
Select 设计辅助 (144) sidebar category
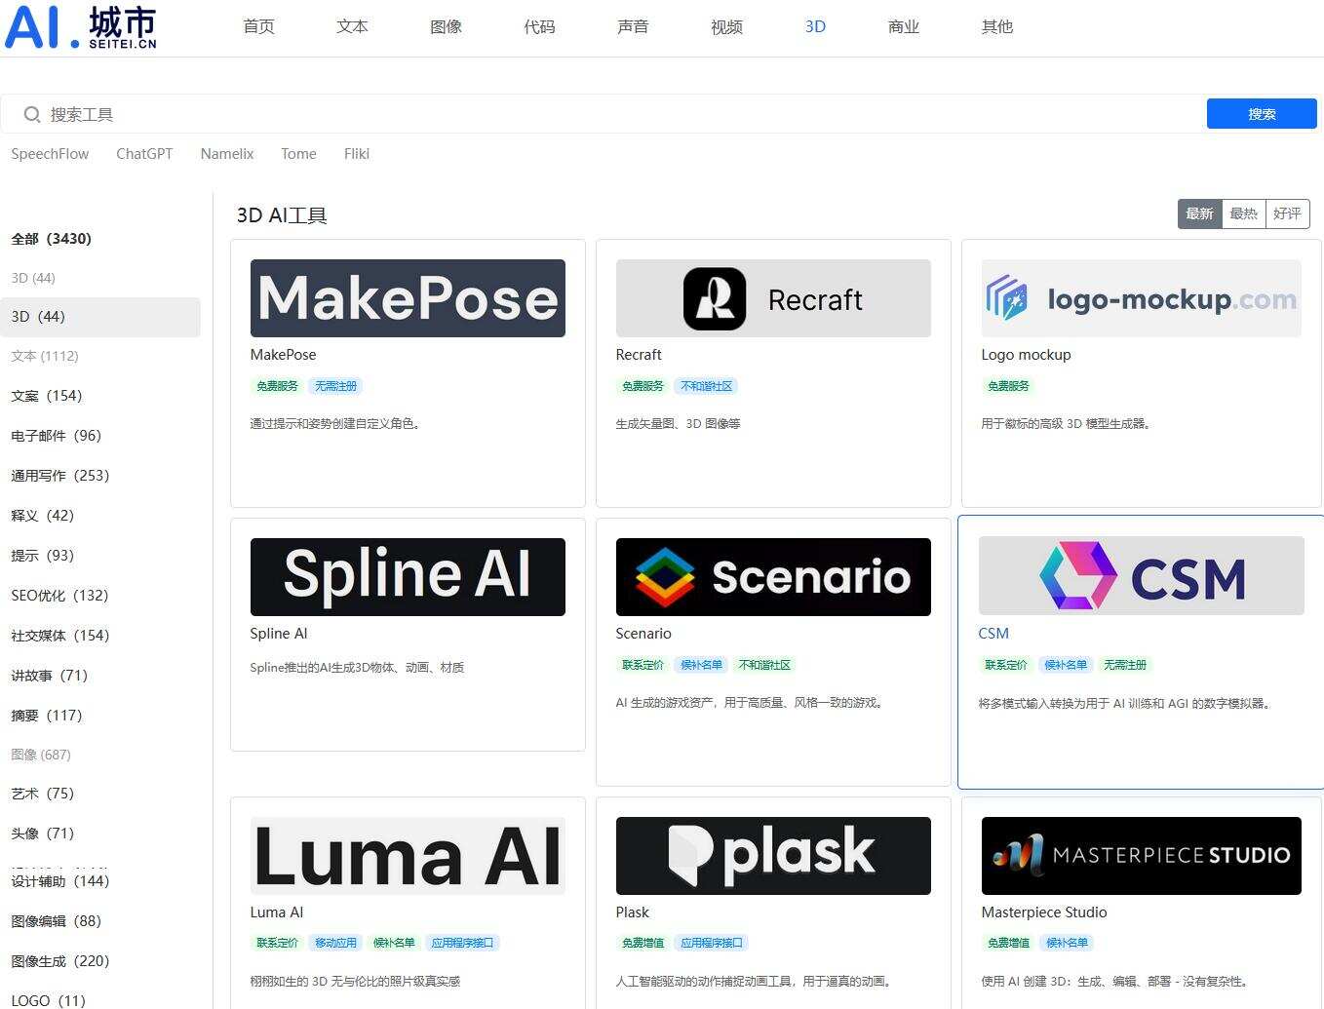[x=59, y=881]
